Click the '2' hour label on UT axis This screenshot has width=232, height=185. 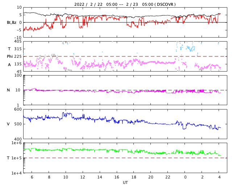pos(202,177)
